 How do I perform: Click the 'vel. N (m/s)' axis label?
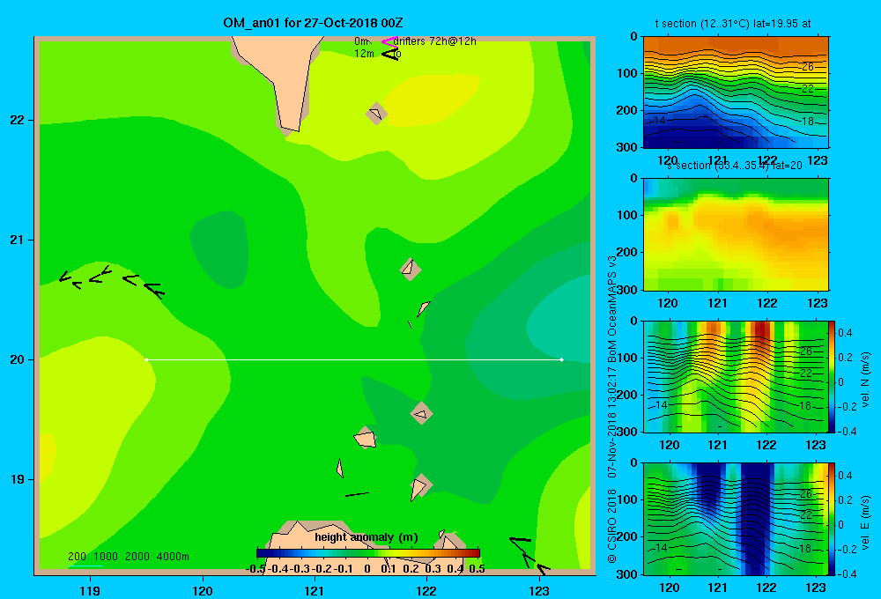click(x=865, y=380)
